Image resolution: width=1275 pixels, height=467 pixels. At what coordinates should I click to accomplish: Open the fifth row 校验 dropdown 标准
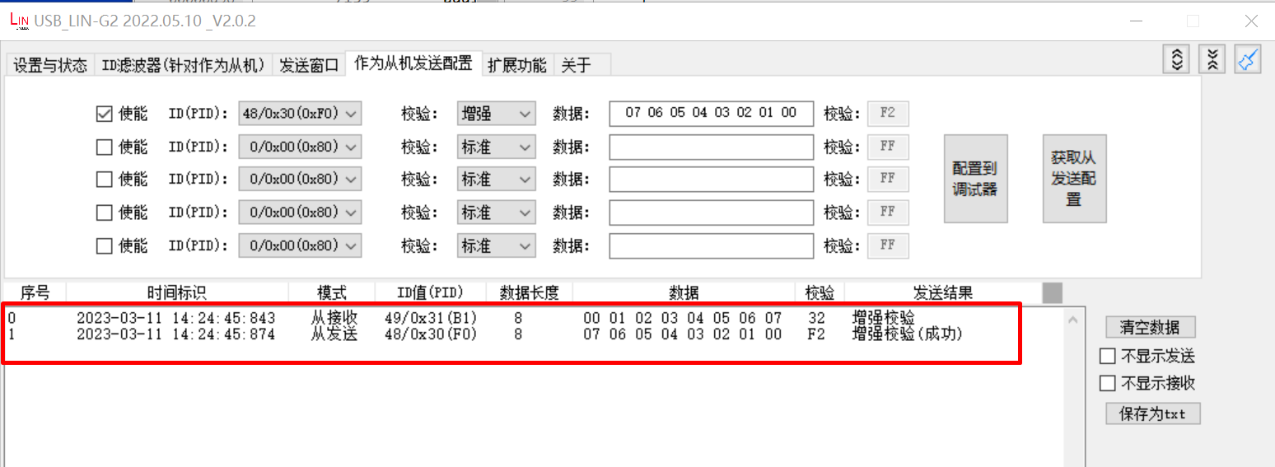pos(496,245)
